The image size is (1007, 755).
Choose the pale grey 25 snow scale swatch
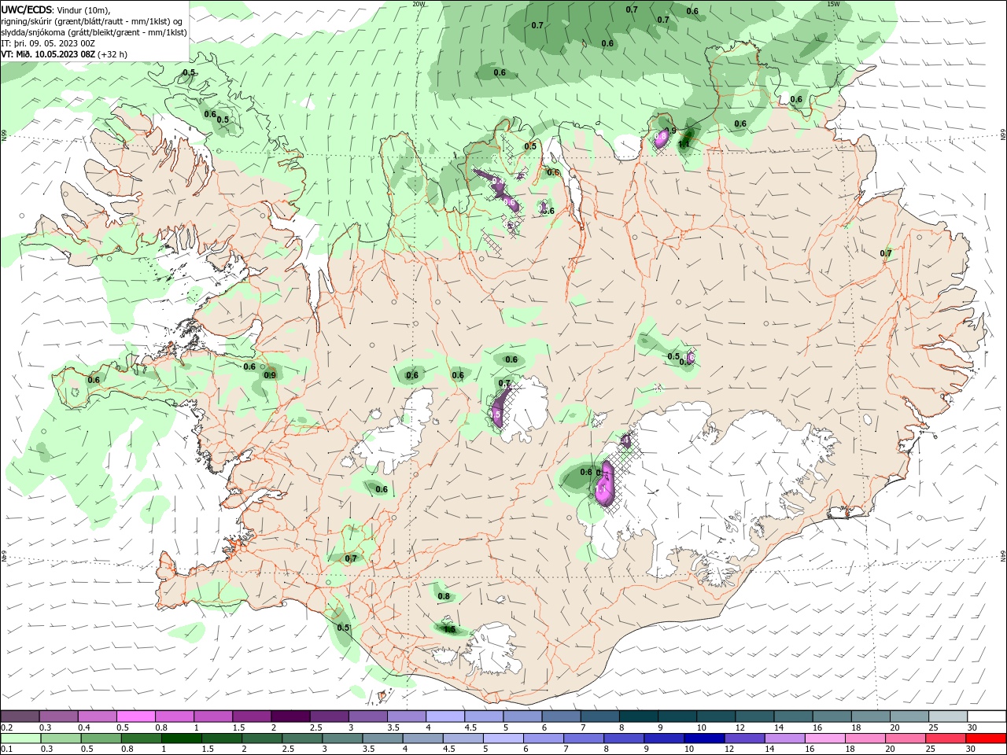click(948, 716)
